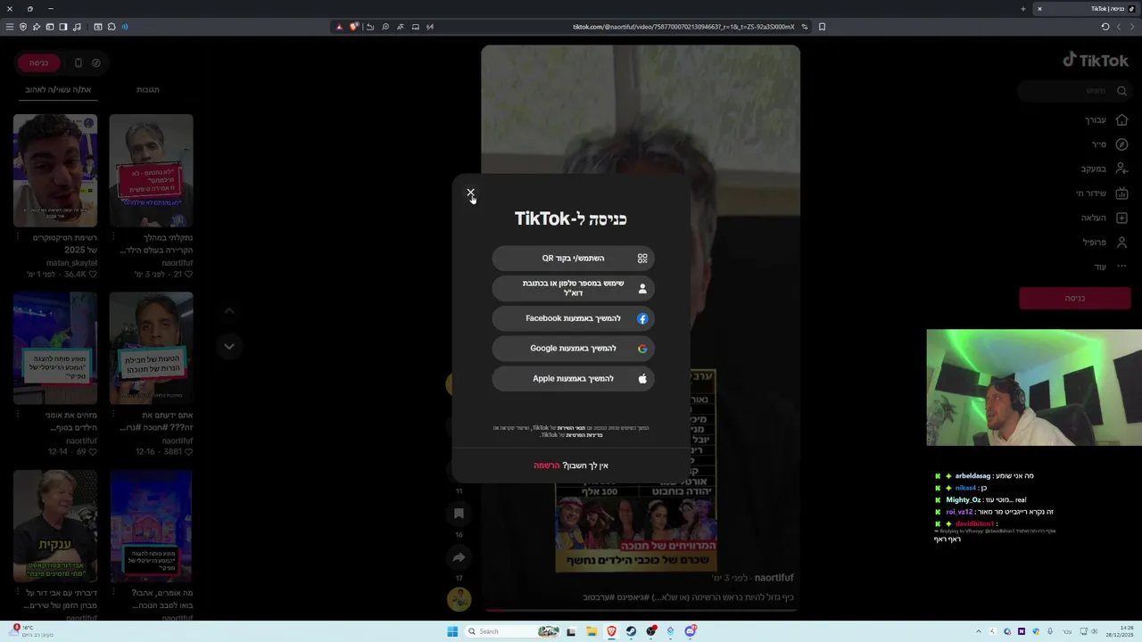
Task: Click the round compass icon at top left
Action: [96, 63]
